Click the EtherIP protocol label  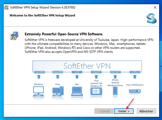pos(96,72)
